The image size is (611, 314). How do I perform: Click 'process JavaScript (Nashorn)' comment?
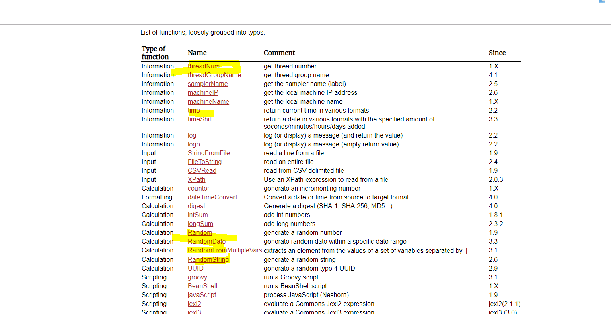coord(306,295)
